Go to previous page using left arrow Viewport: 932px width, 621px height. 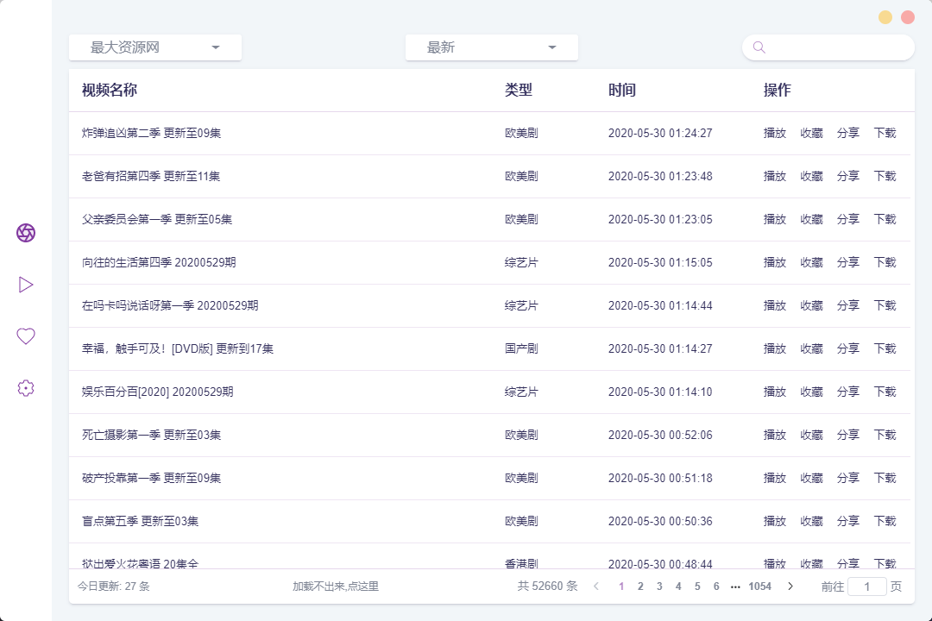click(595, 586)
